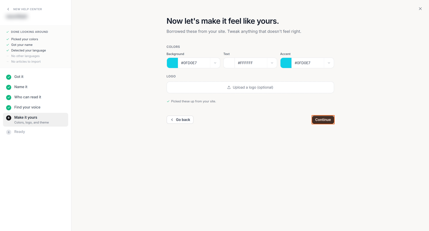Viewport: 429px width, 231px height.
Task: Click the Go back button
Action: [x=180, y=120]
